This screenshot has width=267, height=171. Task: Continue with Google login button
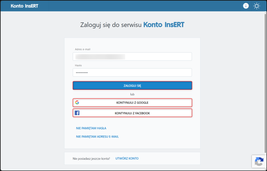pos(132,102)
